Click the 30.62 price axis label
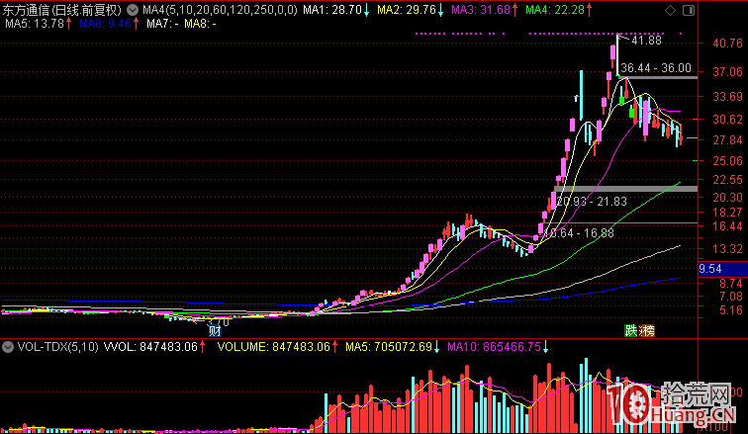This screenshot has width=748, height=434. [x=727, y=120]
